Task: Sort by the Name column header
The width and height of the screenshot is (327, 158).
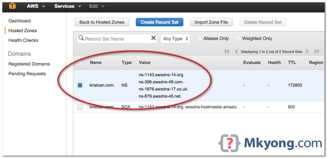Action: point(96,63)
